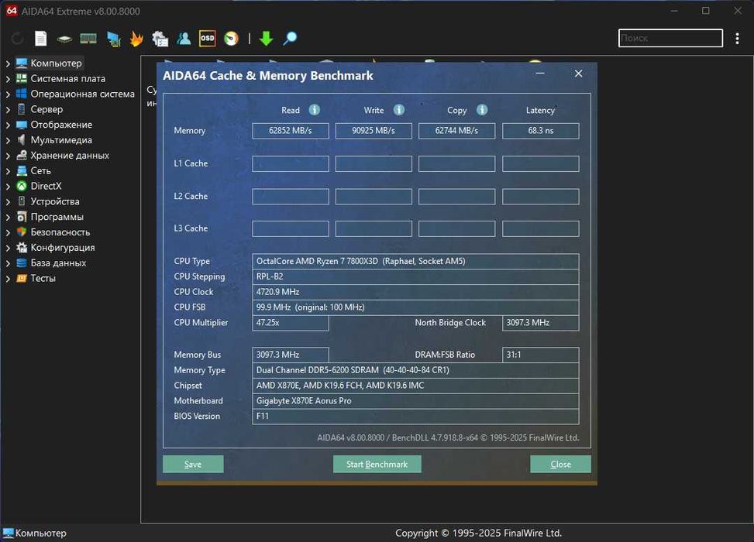Image resolution: width=754 pixels, height=542 pixels.
Task: Click the Close button in benchmark dialog
Action: pyautogui.click(x=561, y=464)
